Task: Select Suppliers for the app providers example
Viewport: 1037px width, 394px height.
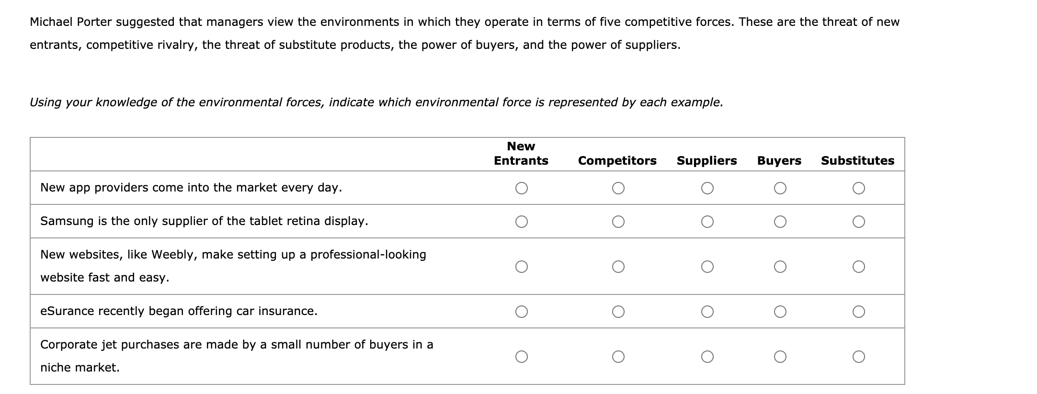Action: coord(707,188)
